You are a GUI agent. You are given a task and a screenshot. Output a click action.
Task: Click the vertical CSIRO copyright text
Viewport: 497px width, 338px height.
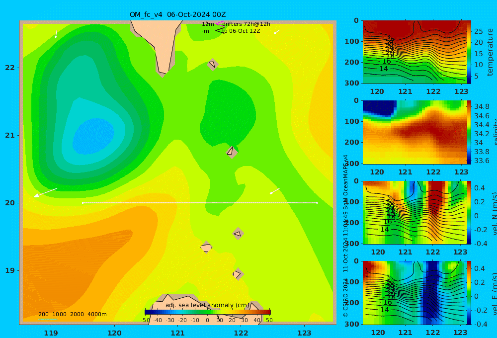coord(345,236)
